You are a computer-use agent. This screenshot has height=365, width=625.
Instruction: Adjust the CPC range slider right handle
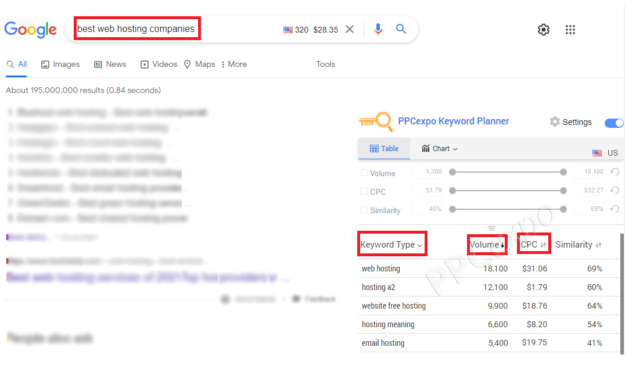tap(563, 191)
